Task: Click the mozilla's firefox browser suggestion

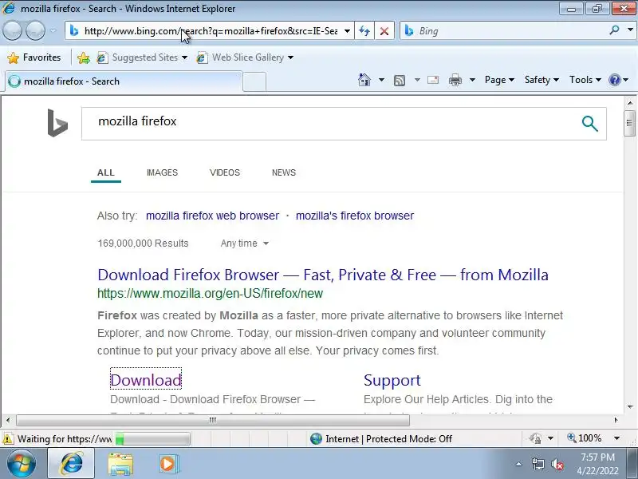Action: coord(355,216)
